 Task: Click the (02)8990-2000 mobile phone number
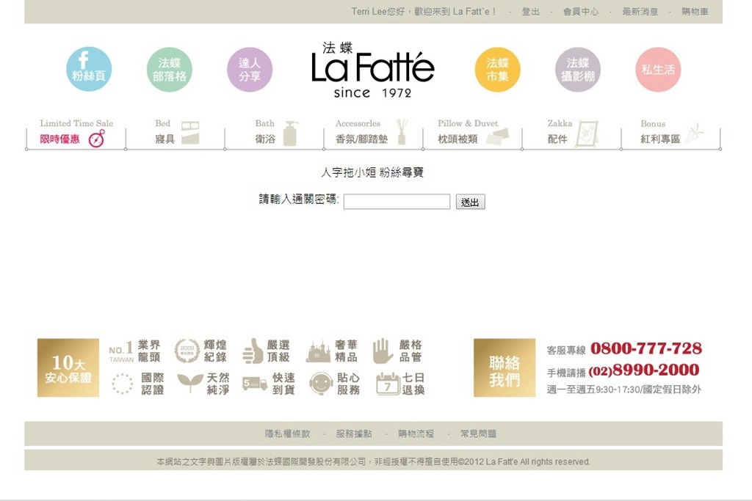[x=643, y=370]
